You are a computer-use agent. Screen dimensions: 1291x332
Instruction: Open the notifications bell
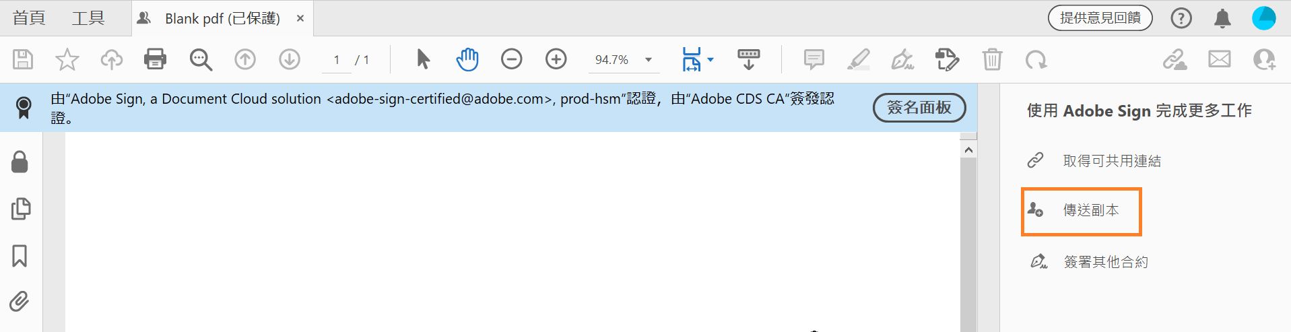[x=1222, y=18]
